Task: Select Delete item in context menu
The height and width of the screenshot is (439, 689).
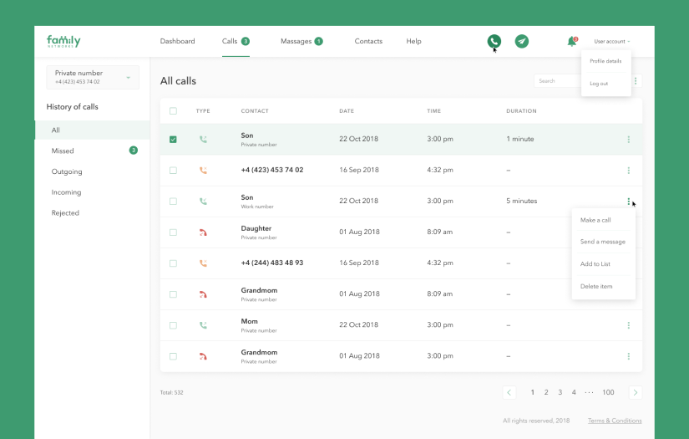Action: pyautogui.click(x=596, y=286)
